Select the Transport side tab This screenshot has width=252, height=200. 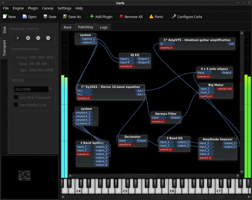(x=4, y=48)
